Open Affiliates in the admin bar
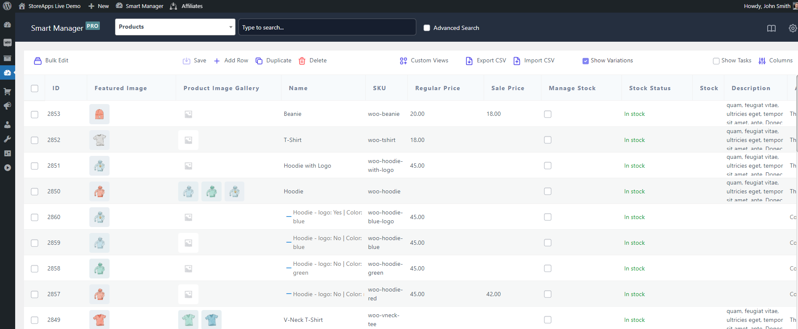This screenshot has width=798, height=329. [186, 6]
